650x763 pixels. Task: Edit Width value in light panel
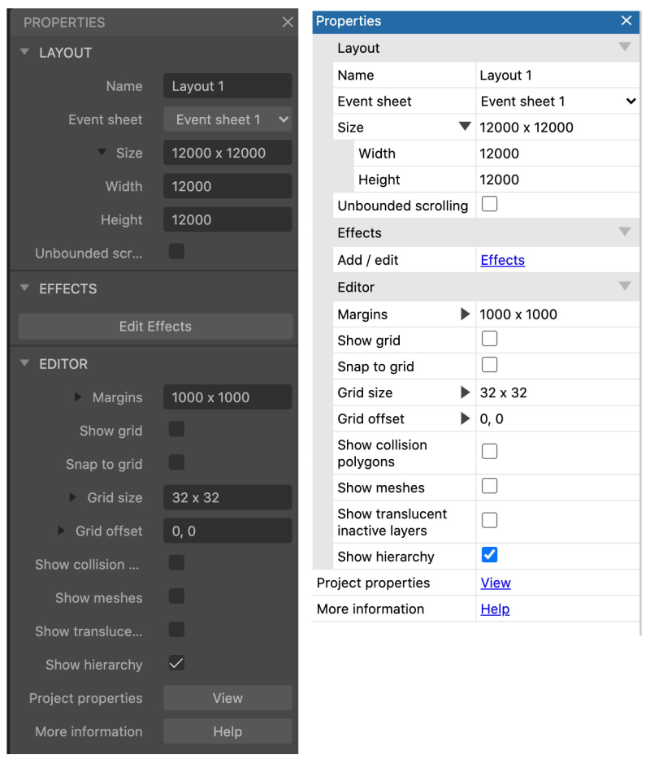(557, 154)
